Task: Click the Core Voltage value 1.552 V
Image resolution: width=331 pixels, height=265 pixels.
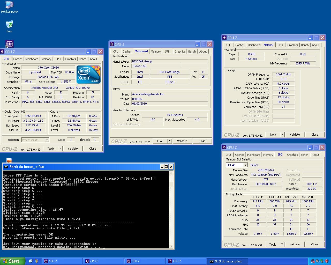Action: coord(66,82)
